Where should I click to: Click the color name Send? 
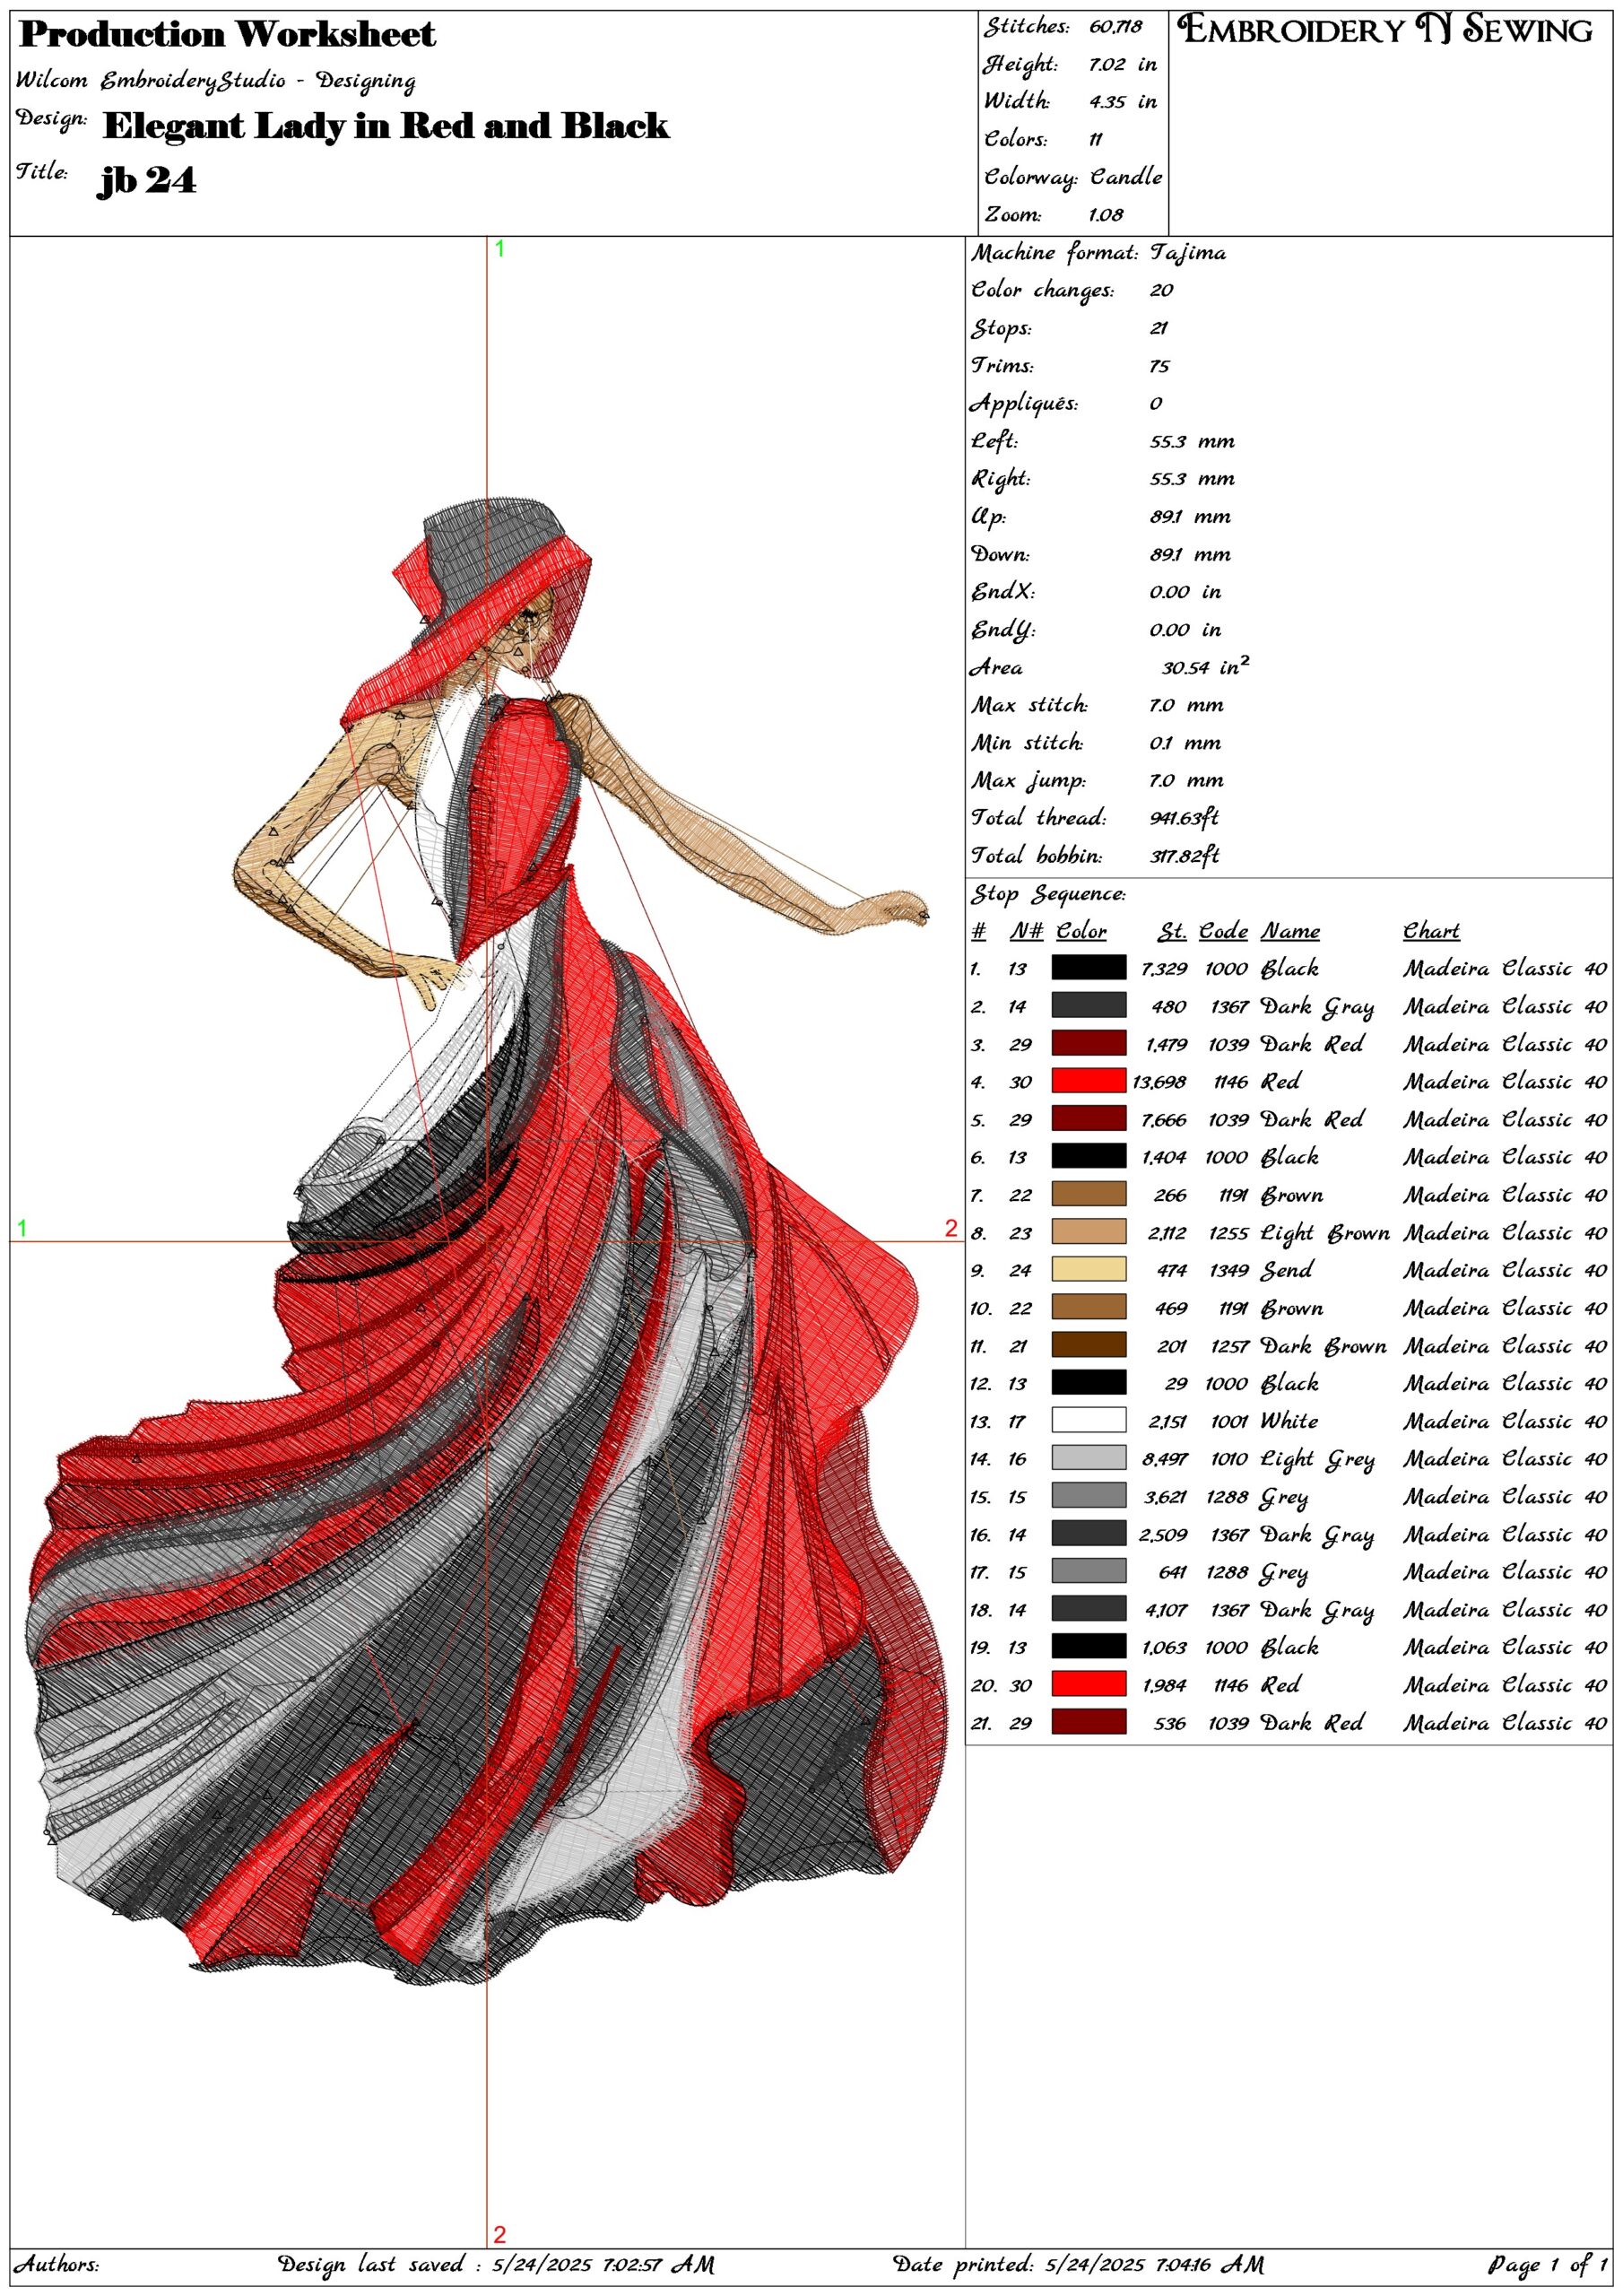coord(1287,1270)
